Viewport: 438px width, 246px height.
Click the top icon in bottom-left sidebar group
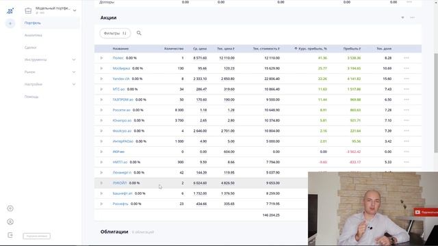click(x=10, y=208)
